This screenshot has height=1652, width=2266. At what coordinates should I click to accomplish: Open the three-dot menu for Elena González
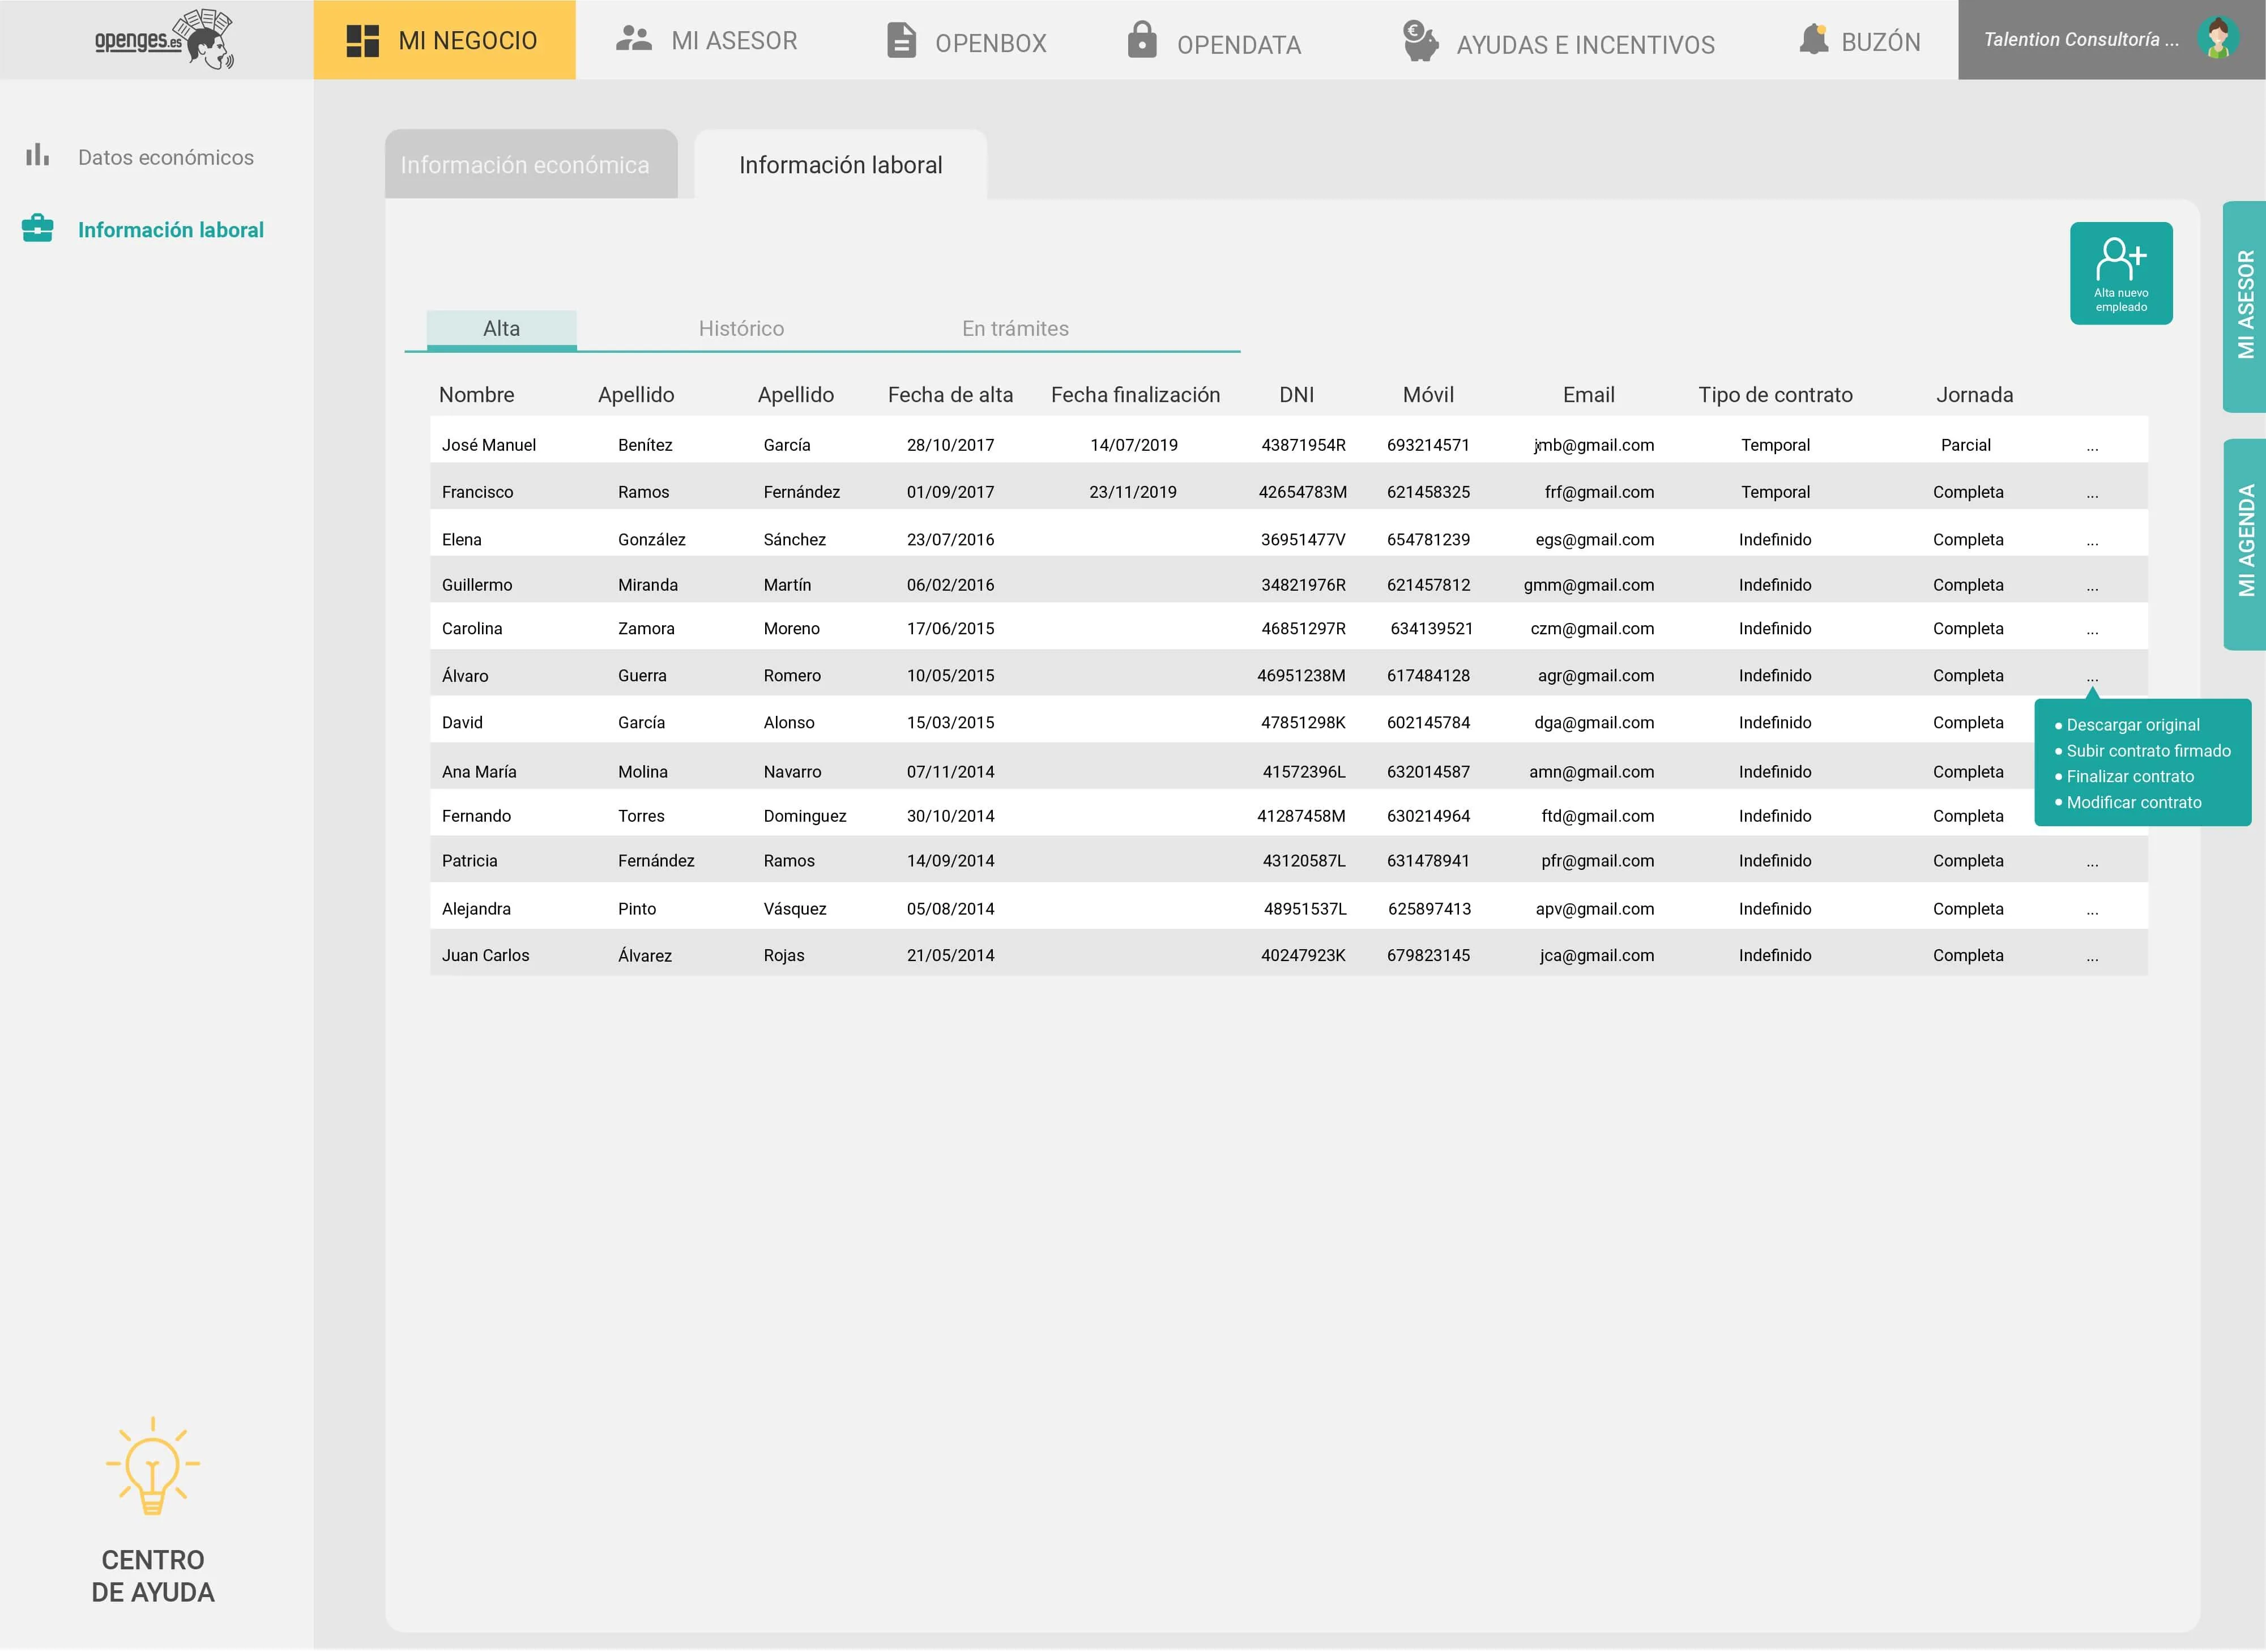pyautogui.click(x=2092, y=541)
